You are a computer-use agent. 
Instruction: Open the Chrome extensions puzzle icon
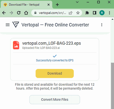[x=87, y=13]
